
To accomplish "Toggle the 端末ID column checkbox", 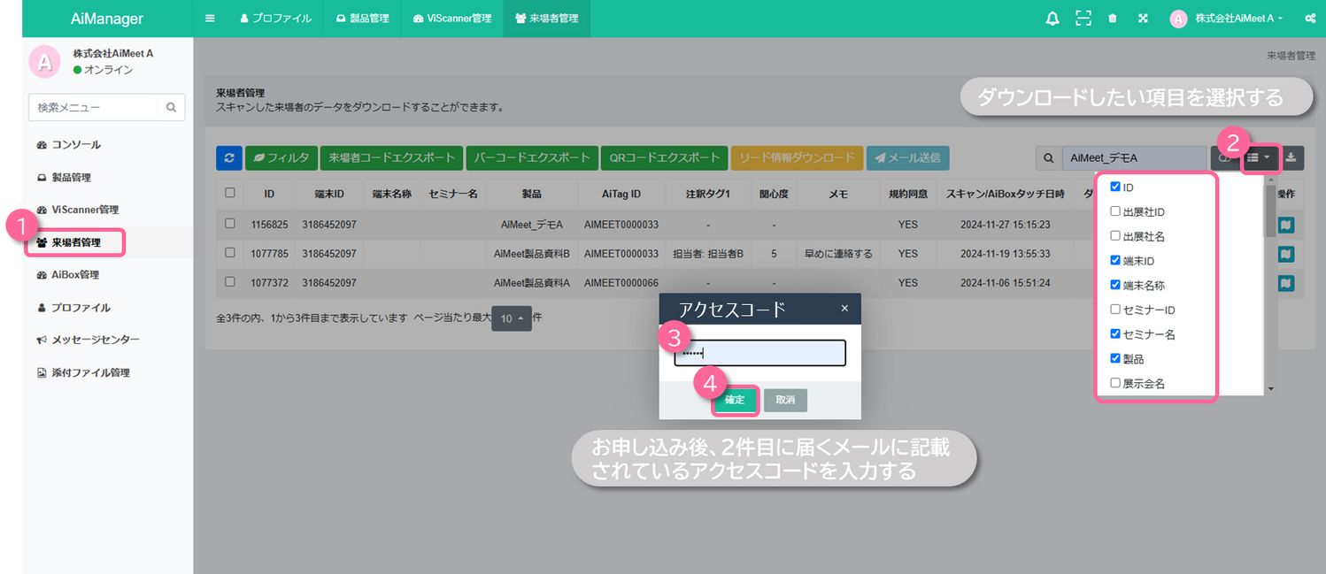I will tap(1115, 261).
